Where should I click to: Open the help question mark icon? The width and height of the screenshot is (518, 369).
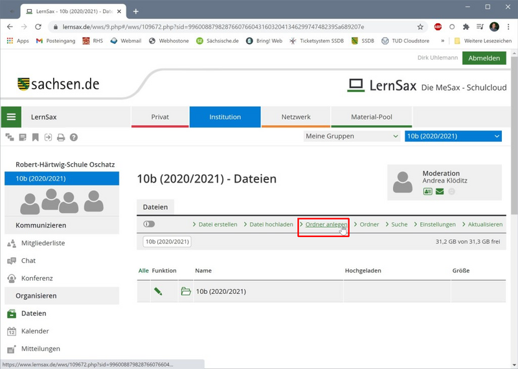click(x=74, y=137)
